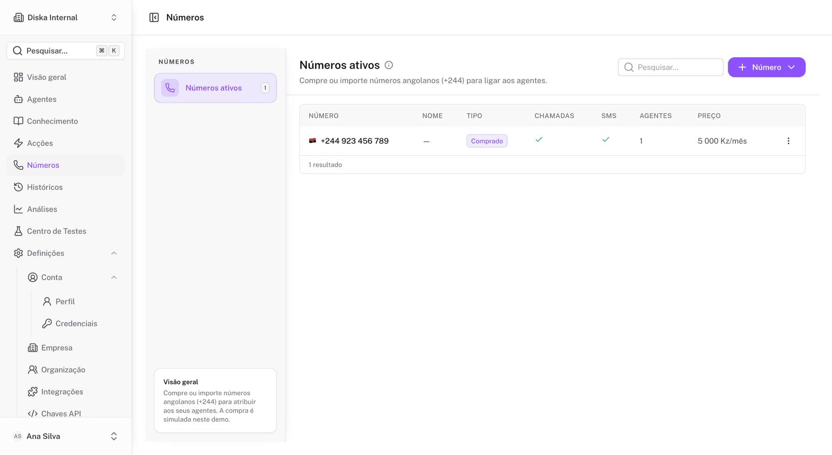This screenshot has width=832, height=455.
Task: Navigate to Acções
Action: pos(66,143)
